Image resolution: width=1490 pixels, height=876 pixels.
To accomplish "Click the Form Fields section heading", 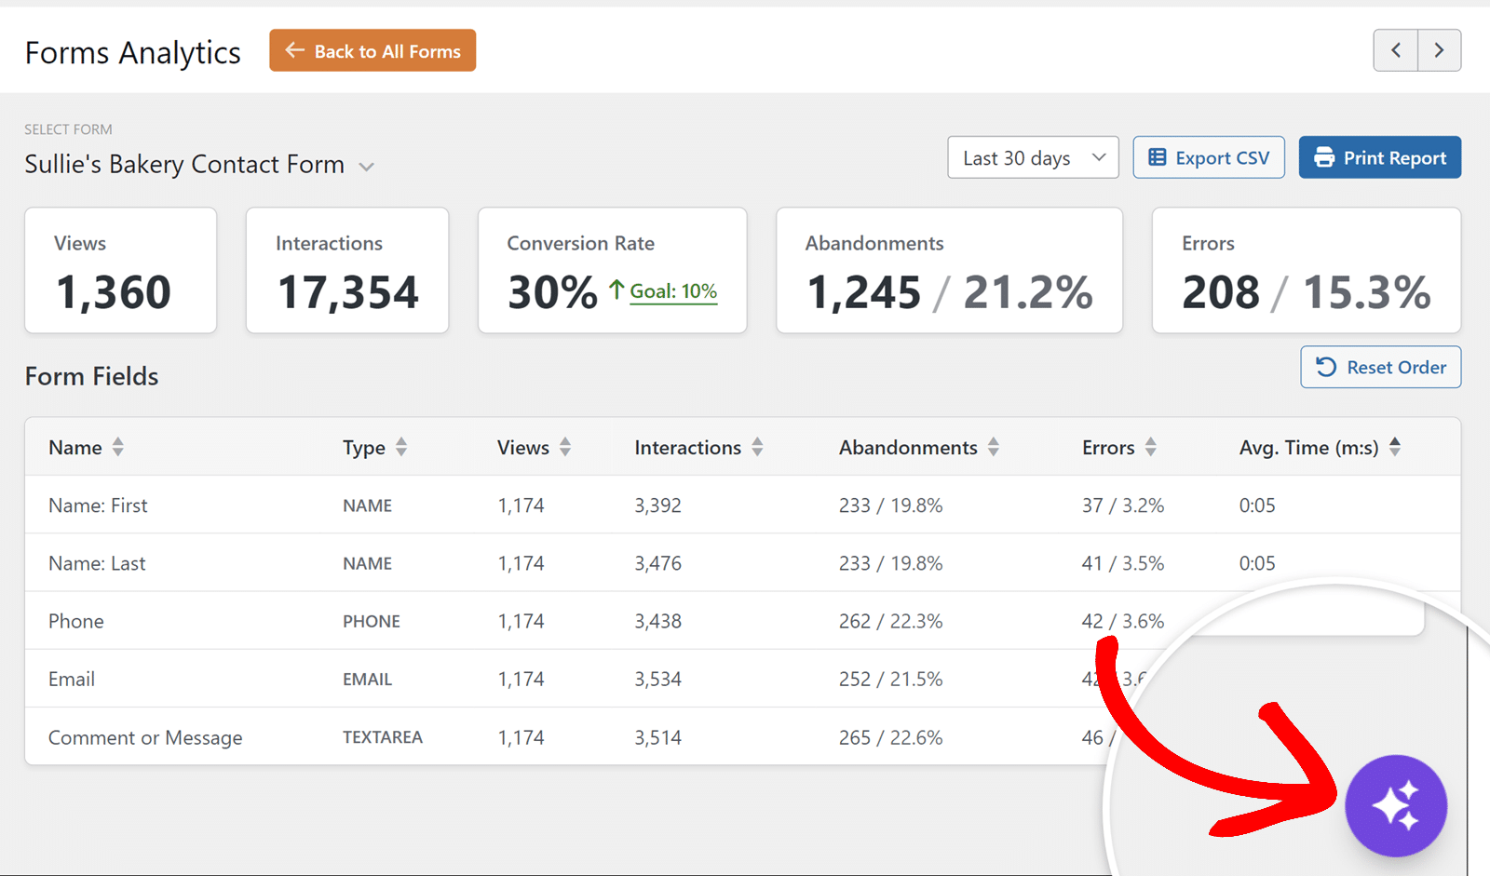I will click(x=91, y=376).
